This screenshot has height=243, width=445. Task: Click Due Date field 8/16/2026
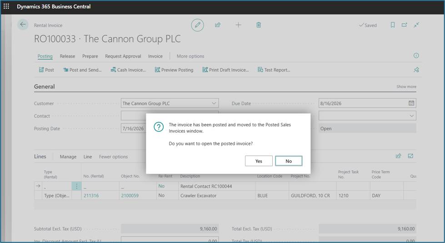[x=367, y=103]
